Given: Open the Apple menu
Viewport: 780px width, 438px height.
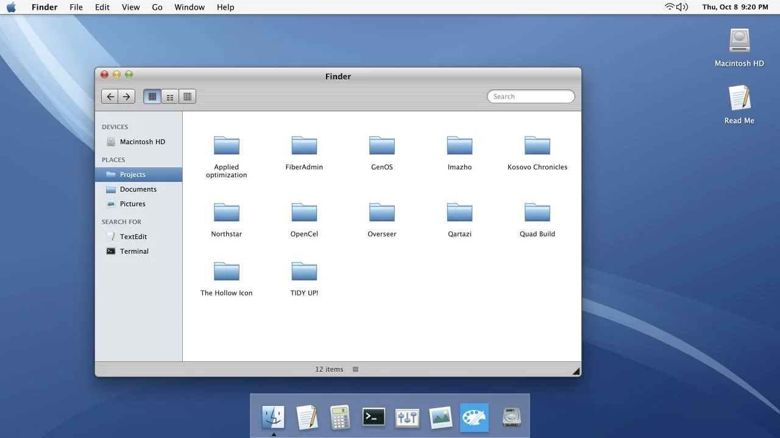Looking at the screenshot, I should click(x=11, y=7).
